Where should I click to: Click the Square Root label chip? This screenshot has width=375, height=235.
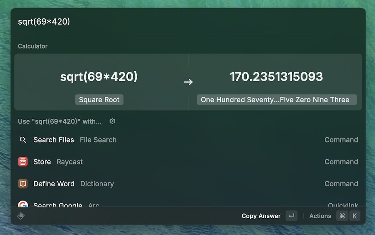click(x=99, y=99)
